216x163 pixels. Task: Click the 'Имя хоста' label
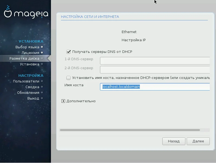pos(74,85)
